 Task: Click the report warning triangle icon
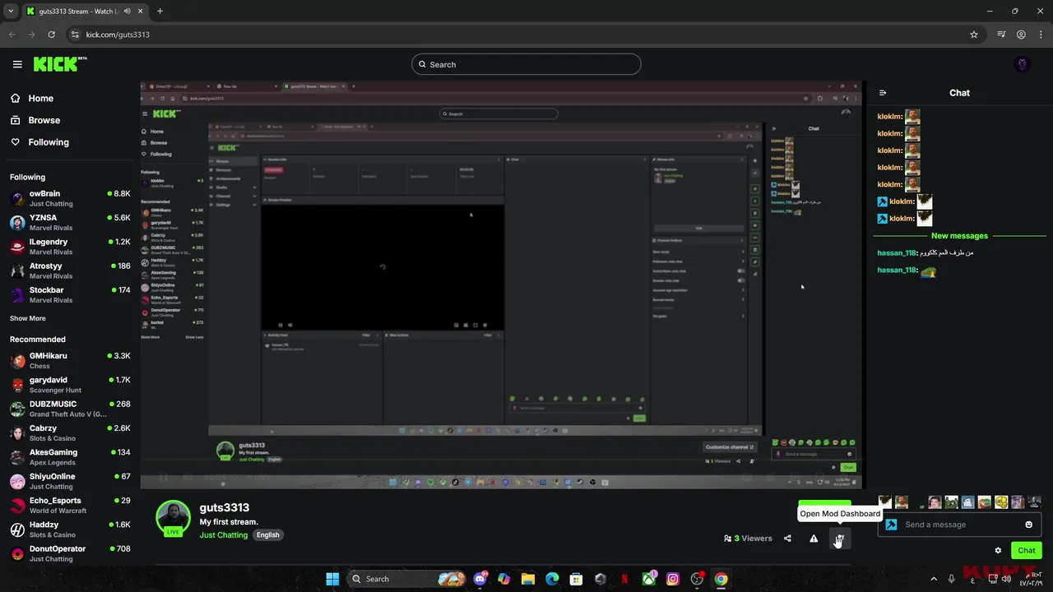click(x=814, y=539)
